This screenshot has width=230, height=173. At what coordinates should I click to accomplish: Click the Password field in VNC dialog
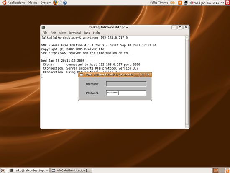pos(126,93)
